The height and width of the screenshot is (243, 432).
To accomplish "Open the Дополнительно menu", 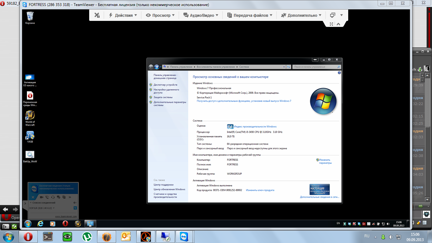I will tap(301, 15).
